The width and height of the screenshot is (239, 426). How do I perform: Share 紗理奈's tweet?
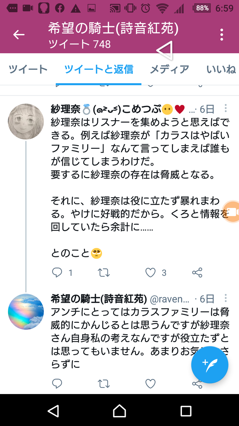pyautogui.click(x=197, y=273)
